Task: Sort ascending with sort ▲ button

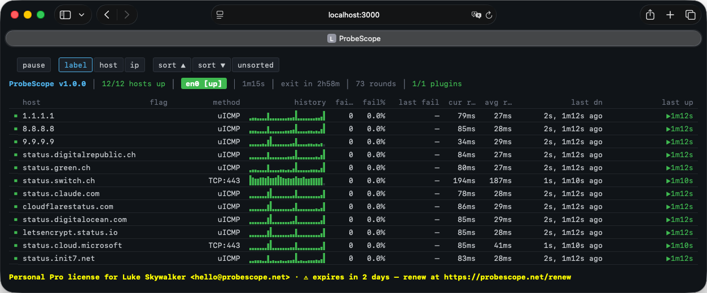Action: tap(172, 65)
